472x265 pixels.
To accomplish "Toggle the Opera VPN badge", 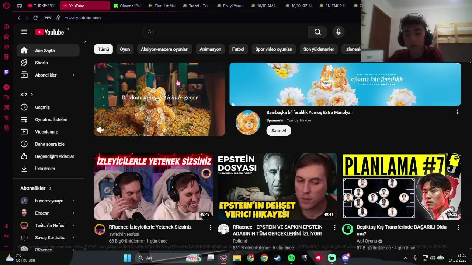I will [x=48, y=18].
